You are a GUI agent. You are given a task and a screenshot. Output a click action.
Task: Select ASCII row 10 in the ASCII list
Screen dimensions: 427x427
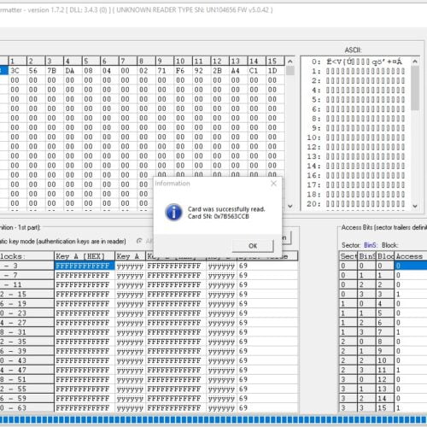click(x=356, y=137)
